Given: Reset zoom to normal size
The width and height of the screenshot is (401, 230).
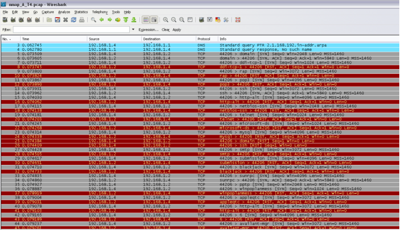Looking at the screenshot, I should coord(182,20).
